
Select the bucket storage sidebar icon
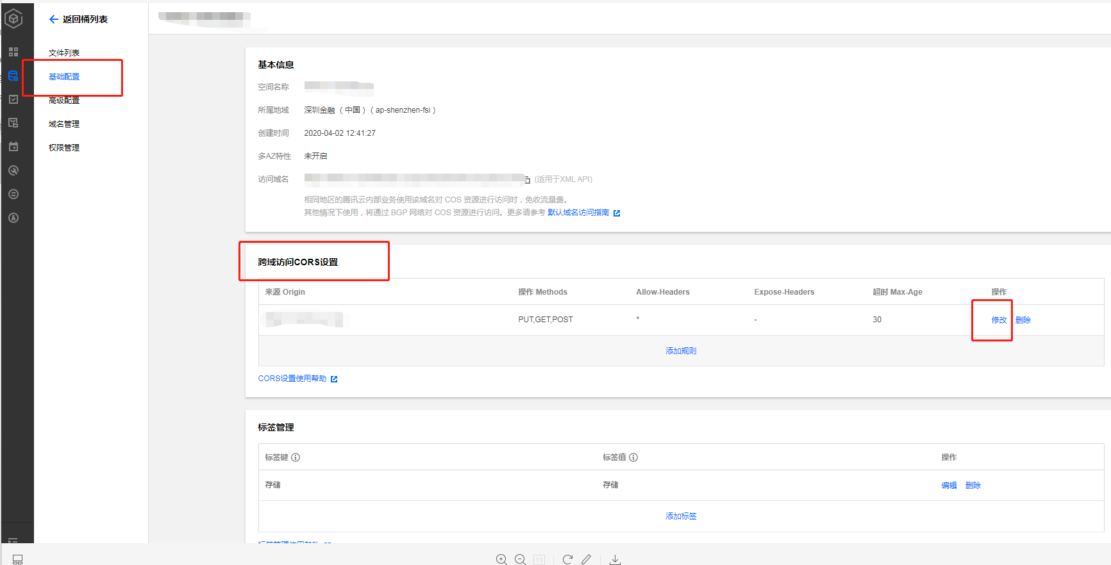[13, 76]
